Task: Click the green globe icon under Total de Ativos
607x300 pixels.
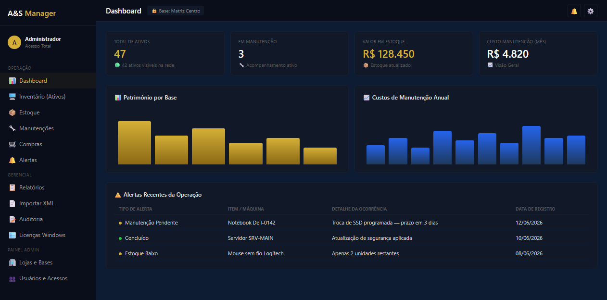Action: pyautogui.click(x=117, y=65)
